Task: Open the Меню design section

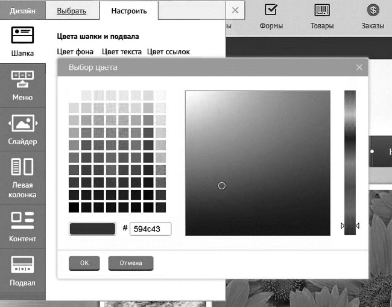Action: coord(22,86)
